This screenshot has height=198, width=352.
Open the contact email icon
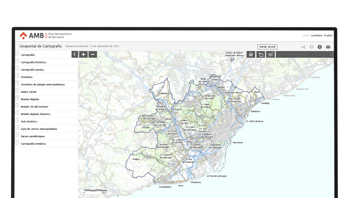coord(328,47)
